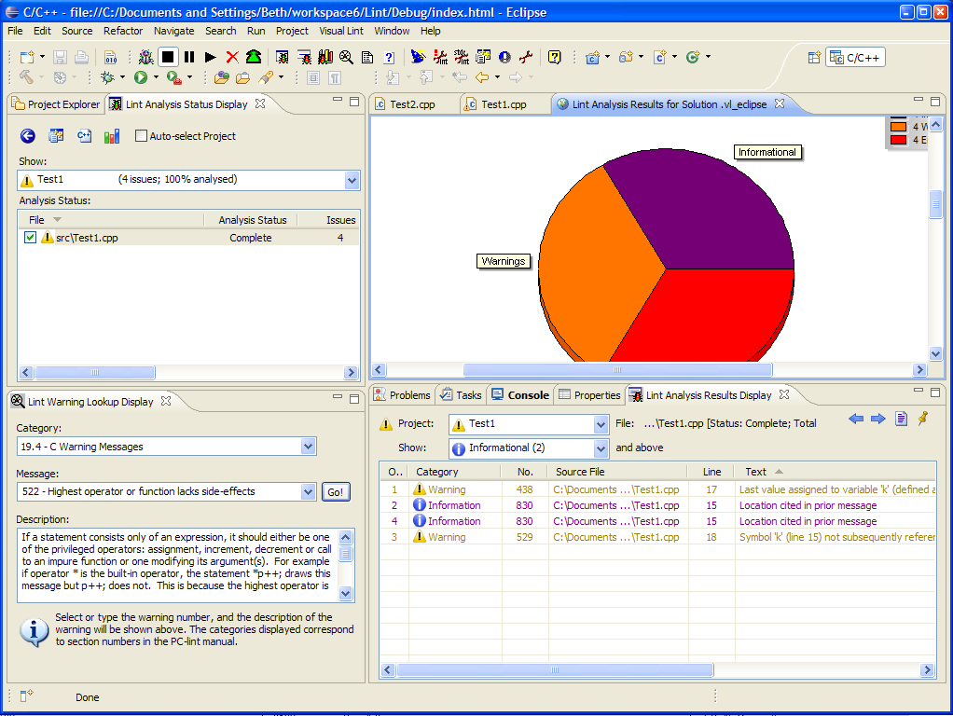This screenshot has height=716, width=953.
Task: Open the File menu
Action: tap(15, 31)
